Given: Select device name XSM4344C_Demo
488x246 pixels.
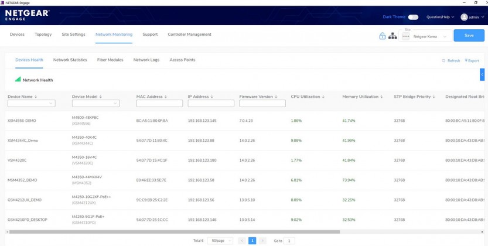Looking at the screenshot, I should pyautogui.click(x=23, y=141).
